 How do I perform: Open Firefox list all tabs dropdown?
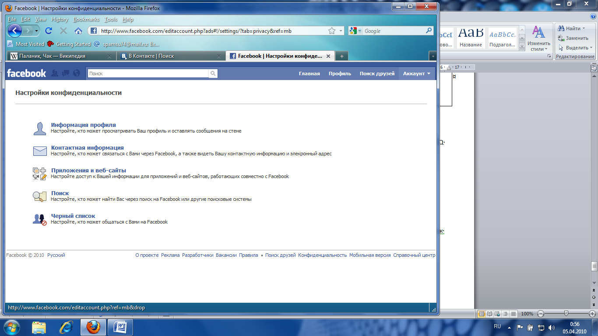tap(433, 56)
